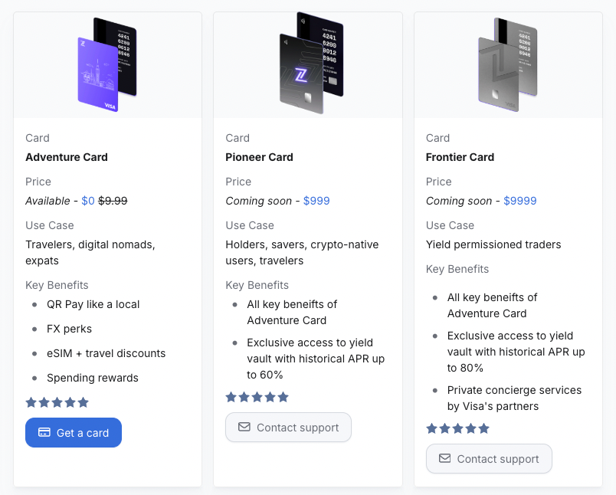Viewport: 616px width, 495px height.
Task: Click the Adventure Card title
Action: coord(67,157)
